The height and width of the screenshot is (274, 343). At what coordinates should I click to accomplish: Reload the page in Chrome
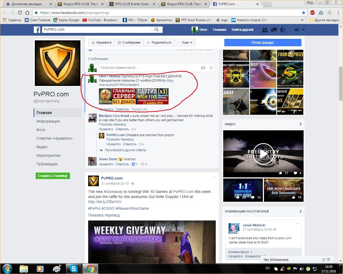pos(20,13)
